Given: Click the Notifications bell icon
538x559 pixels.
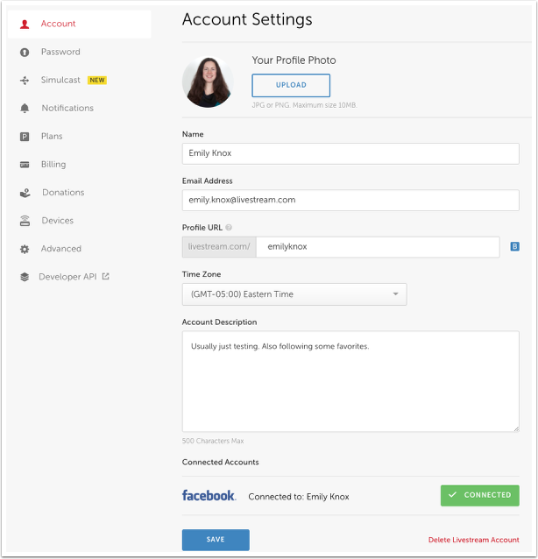Looking at the screenshot, I should 25,109.
